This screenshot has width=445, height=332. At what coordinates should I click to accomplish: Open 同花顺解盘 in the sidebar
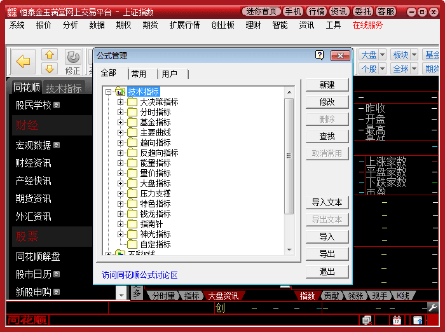click(x=38, y=256)
